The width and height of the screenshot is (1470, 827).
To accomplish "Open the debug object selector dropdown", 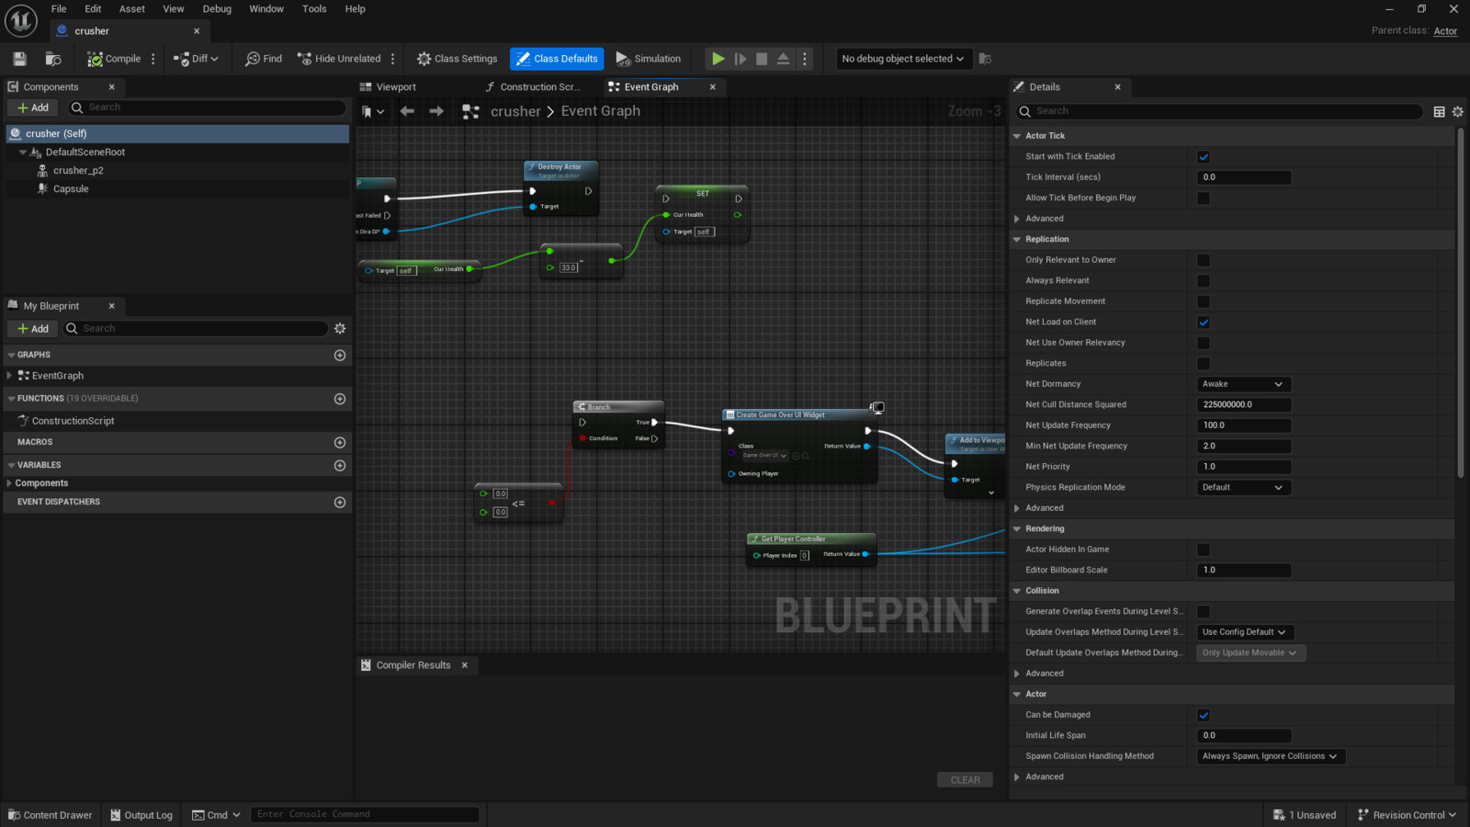I will click(x=903, y=59).
